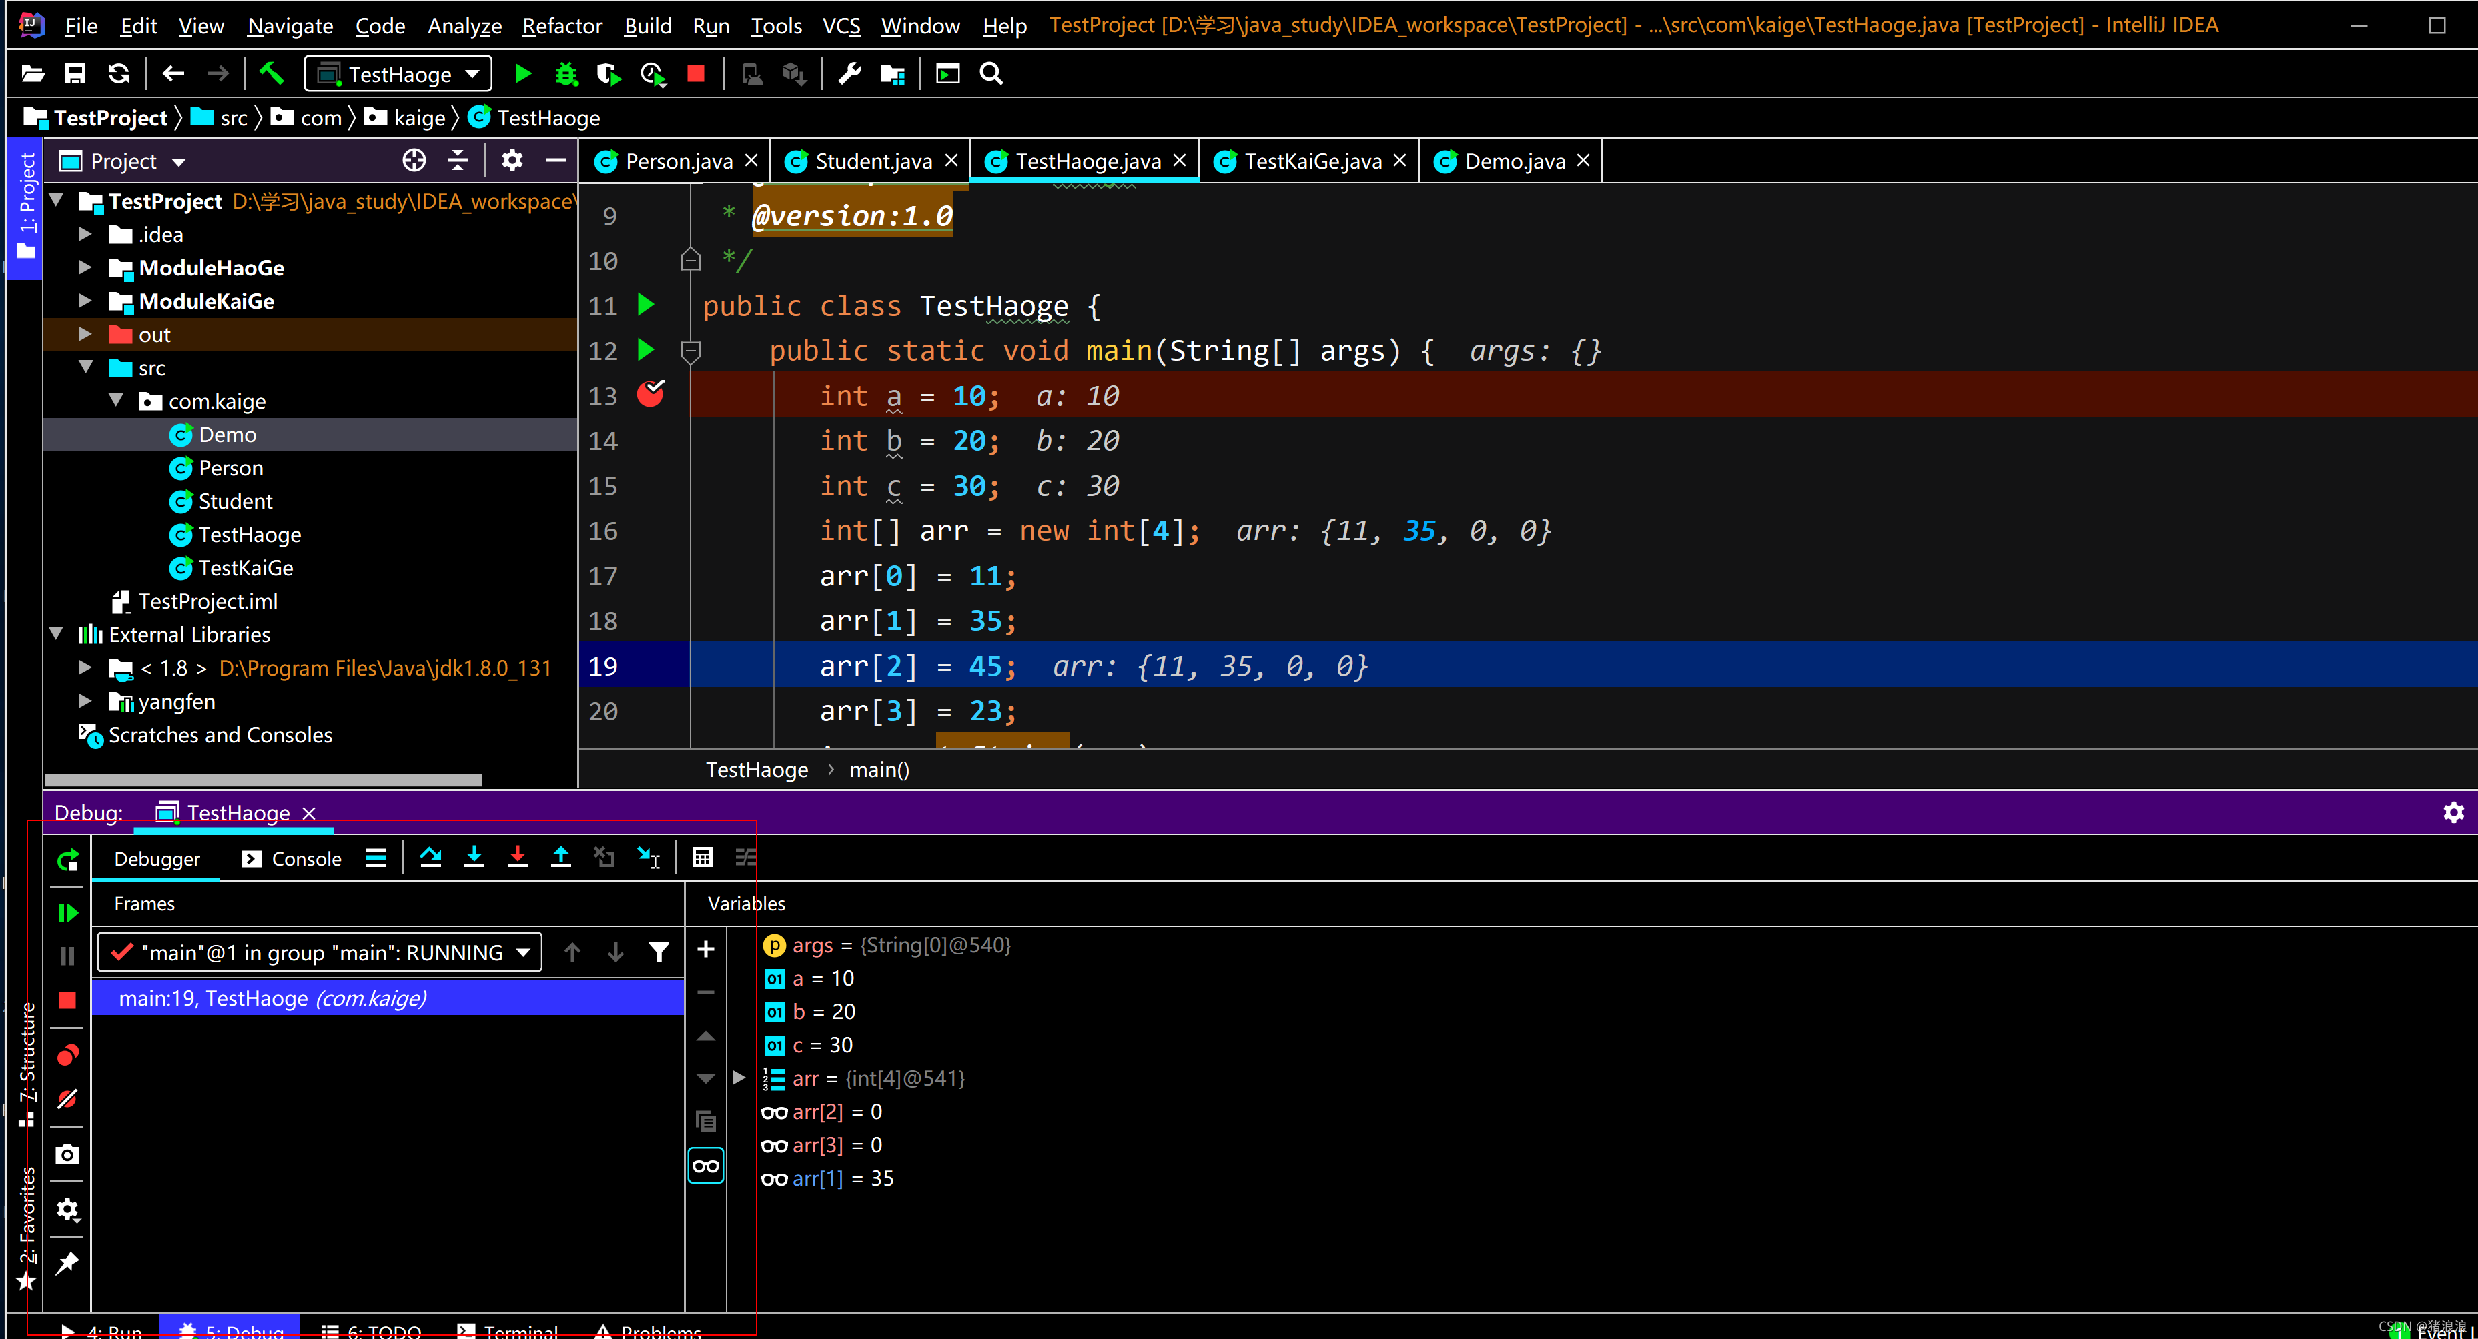Click Collapse All icon in Project panel
Image resolution: width=2478 pixels, height=1339 pixels.
(458, 161)
